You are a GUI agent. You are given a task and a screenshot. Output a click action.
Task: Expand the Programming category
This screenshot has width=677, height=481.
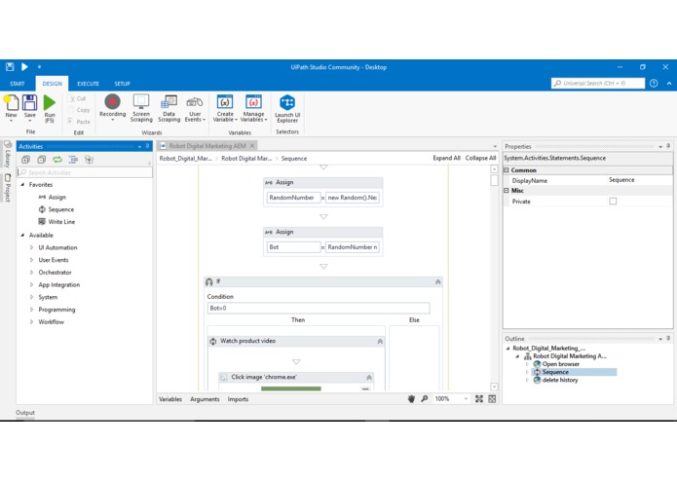31,310
